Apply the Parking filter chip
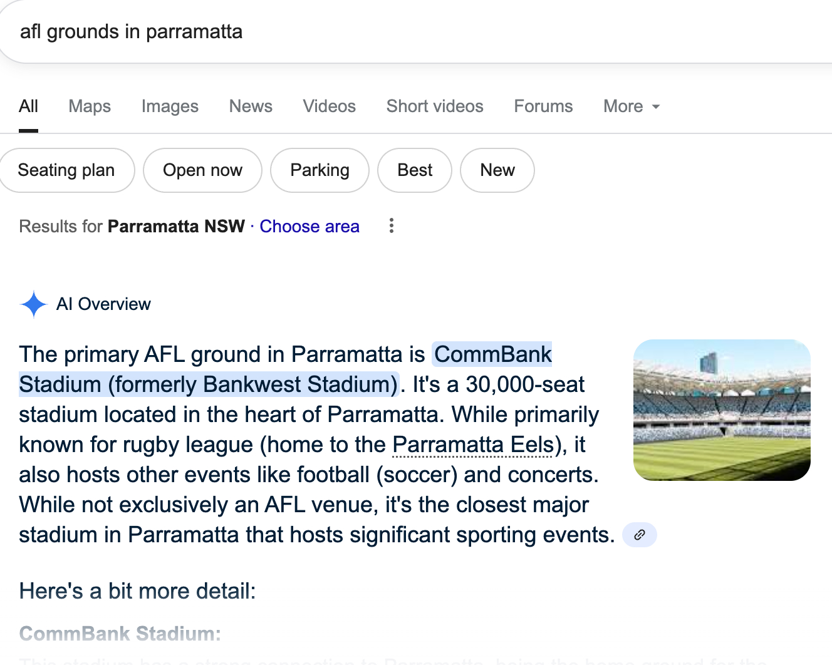This screenshot has height=665, width=832. tap(320, 170)
